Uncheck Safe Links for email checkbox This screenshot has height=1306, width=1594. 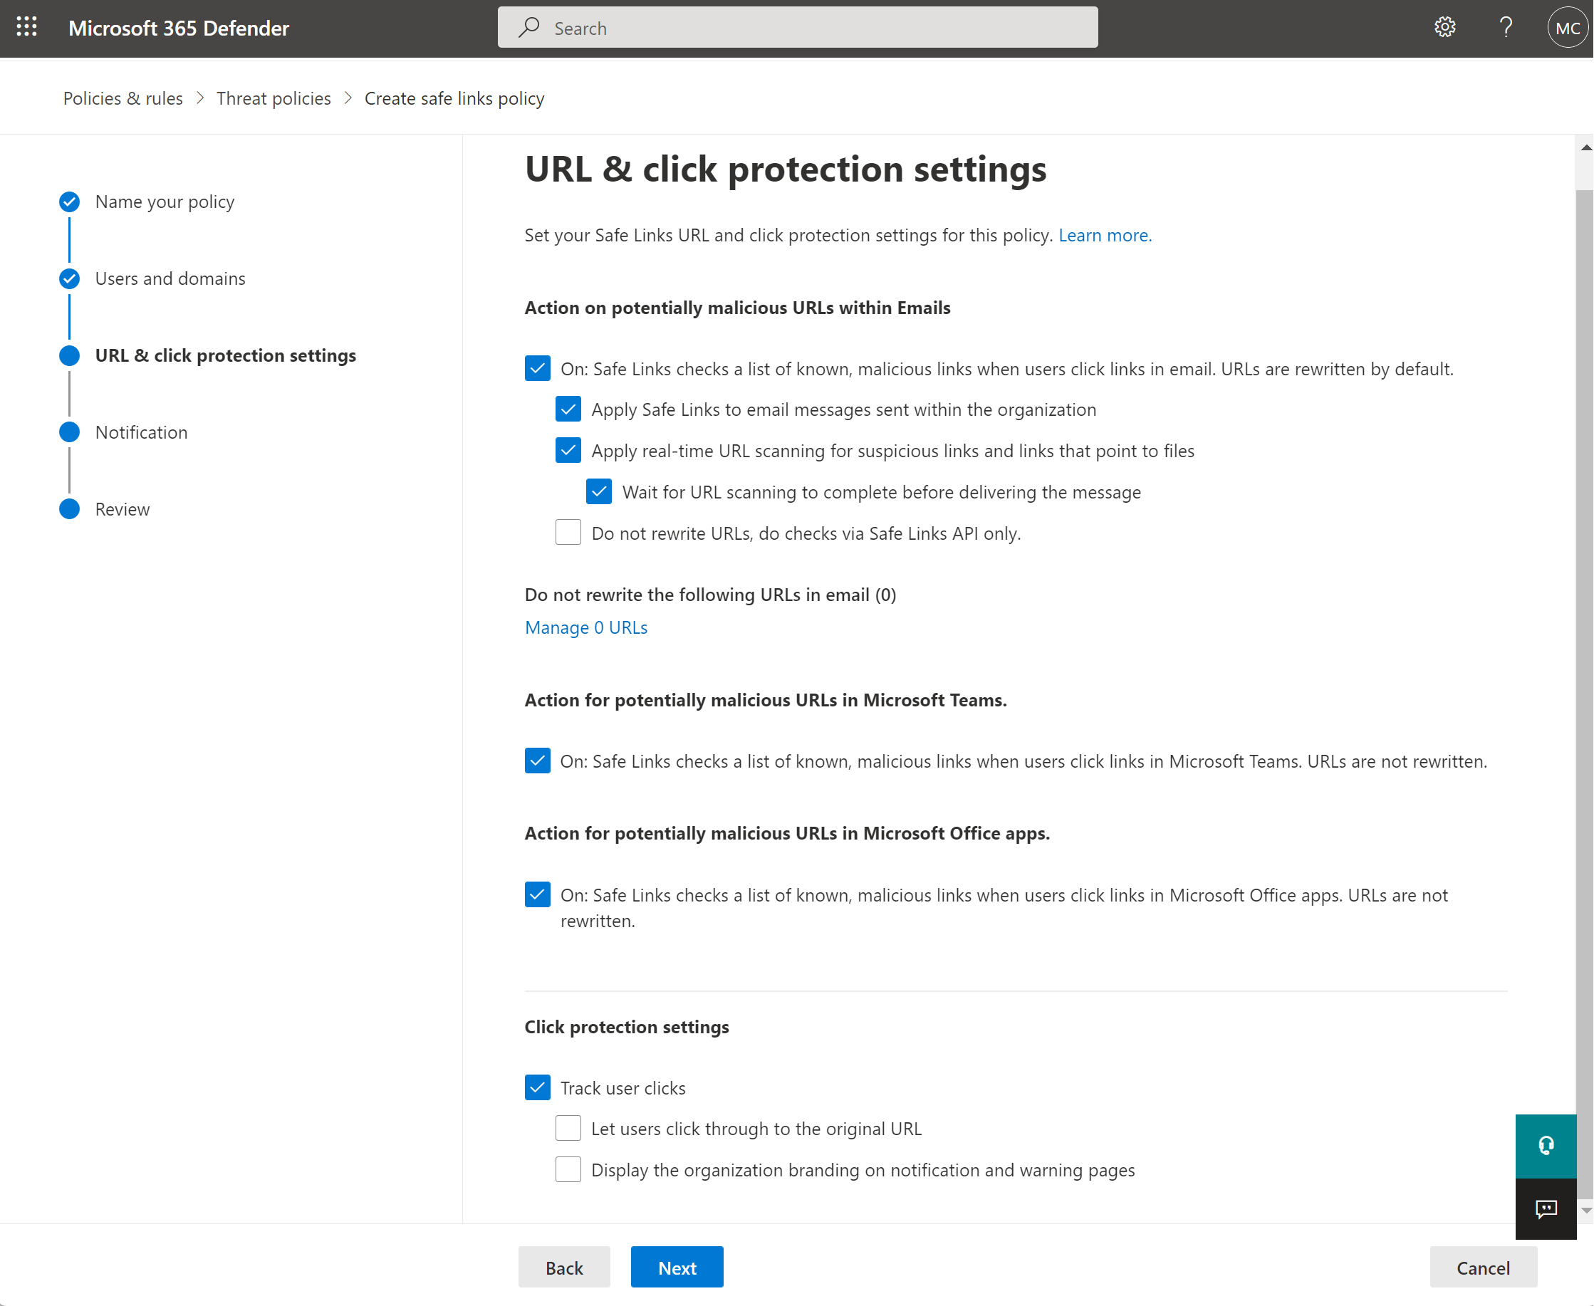[538, 369]
